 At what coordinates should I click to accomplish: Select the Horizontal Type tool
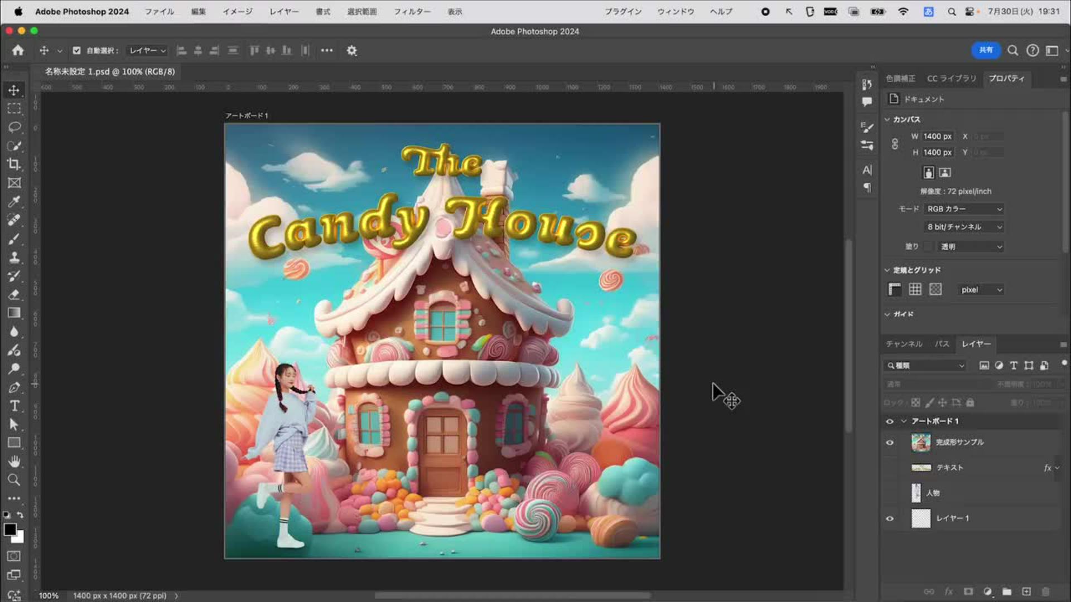[14, 406]
